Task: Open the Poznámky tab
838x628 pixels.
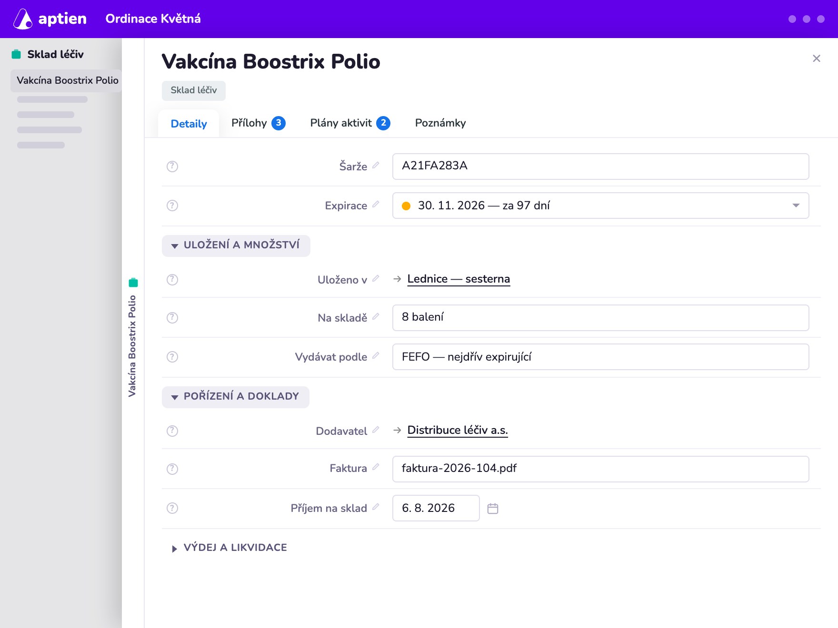Action: pos(440,123)
